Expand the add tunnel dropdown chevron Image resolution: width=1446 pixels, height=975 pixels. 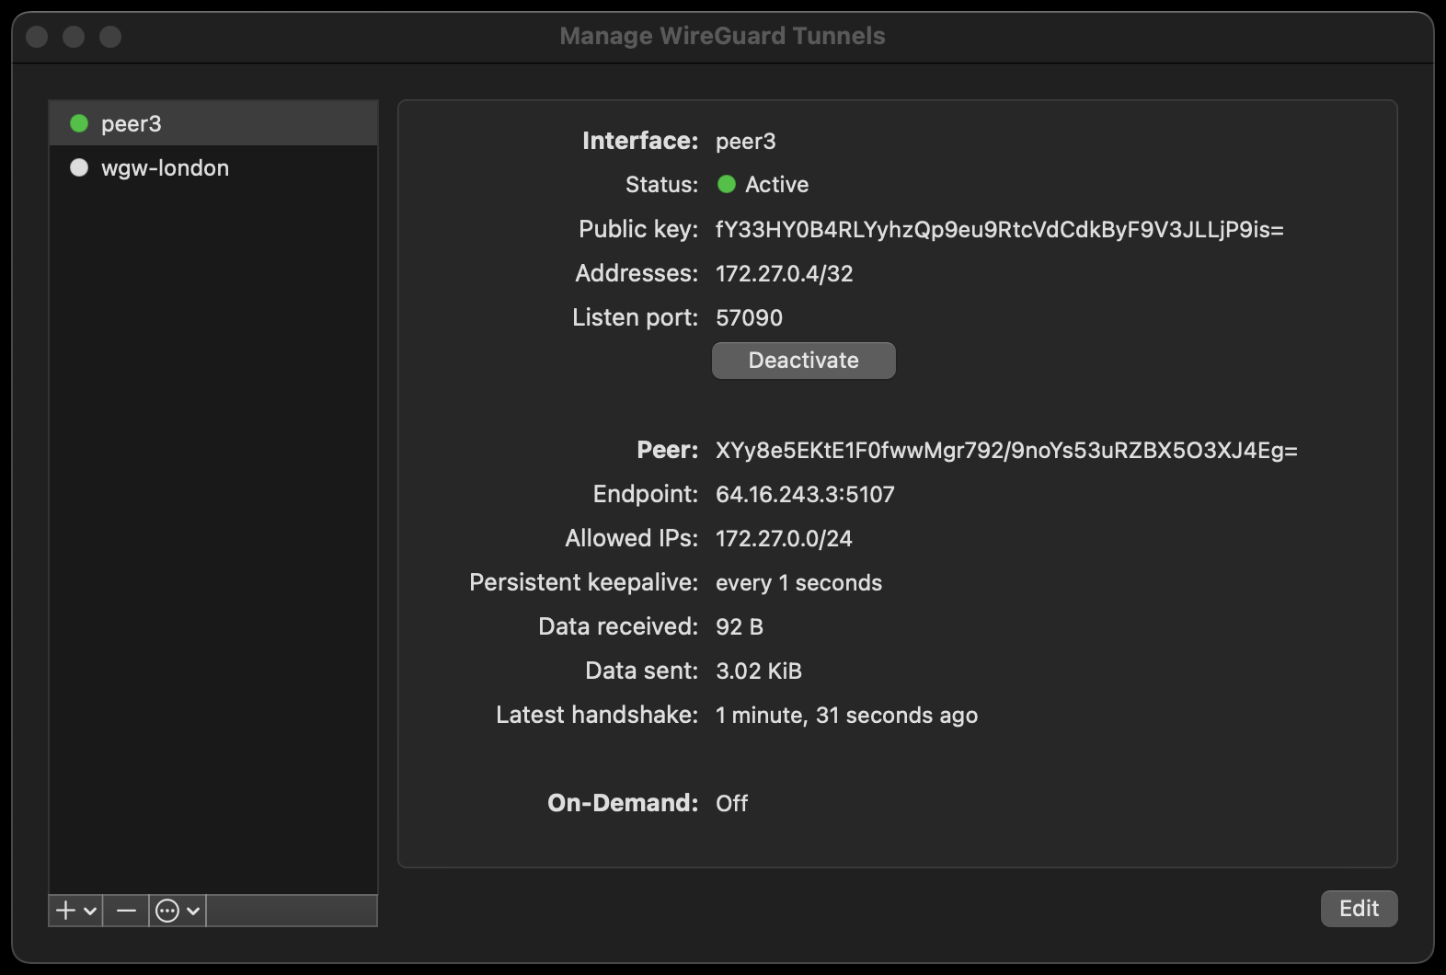coord(90,912)
